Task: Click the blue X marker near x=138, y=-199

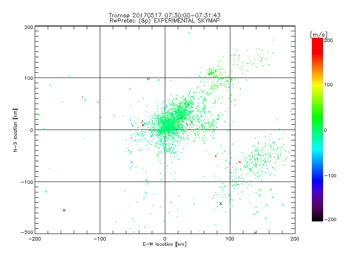Action: click(255, 233)
